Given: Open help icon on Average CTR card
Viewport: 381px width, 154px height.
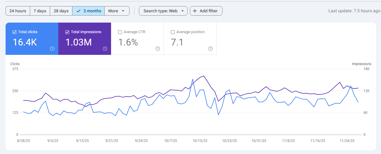Looking at the screenshot, I should click(x=158, y=49).
